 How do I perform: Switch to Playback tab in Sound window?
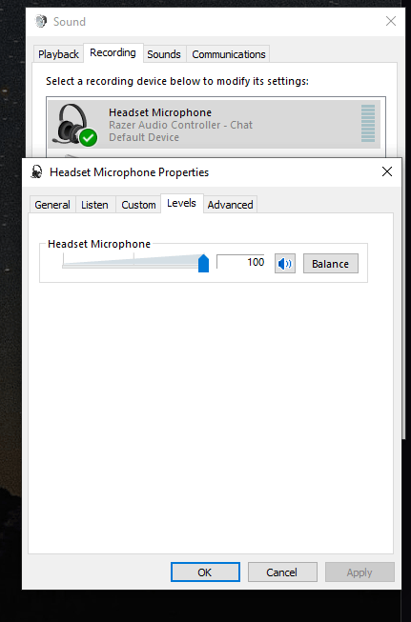pyautogui.click(x=58, y=54)
